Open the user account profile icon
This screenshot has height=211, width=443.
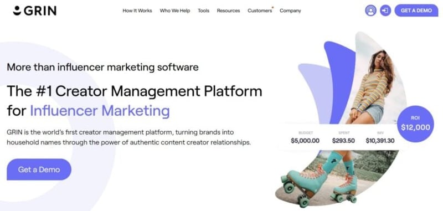point(370,11)
